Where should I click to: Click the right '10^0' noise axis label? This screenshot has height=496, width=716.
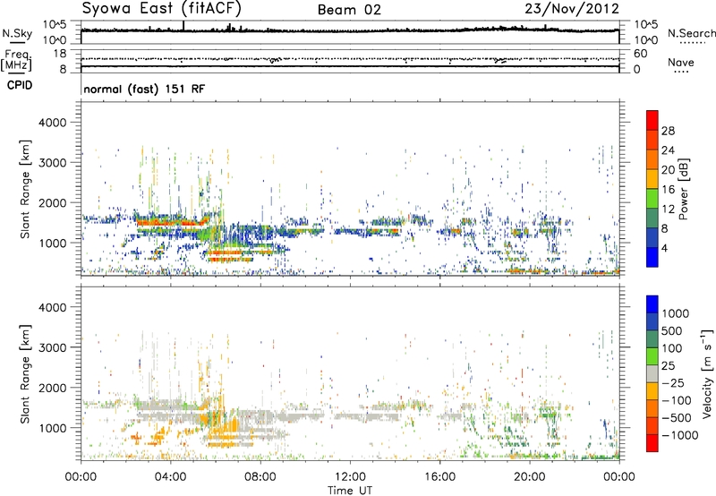(645, 39)
